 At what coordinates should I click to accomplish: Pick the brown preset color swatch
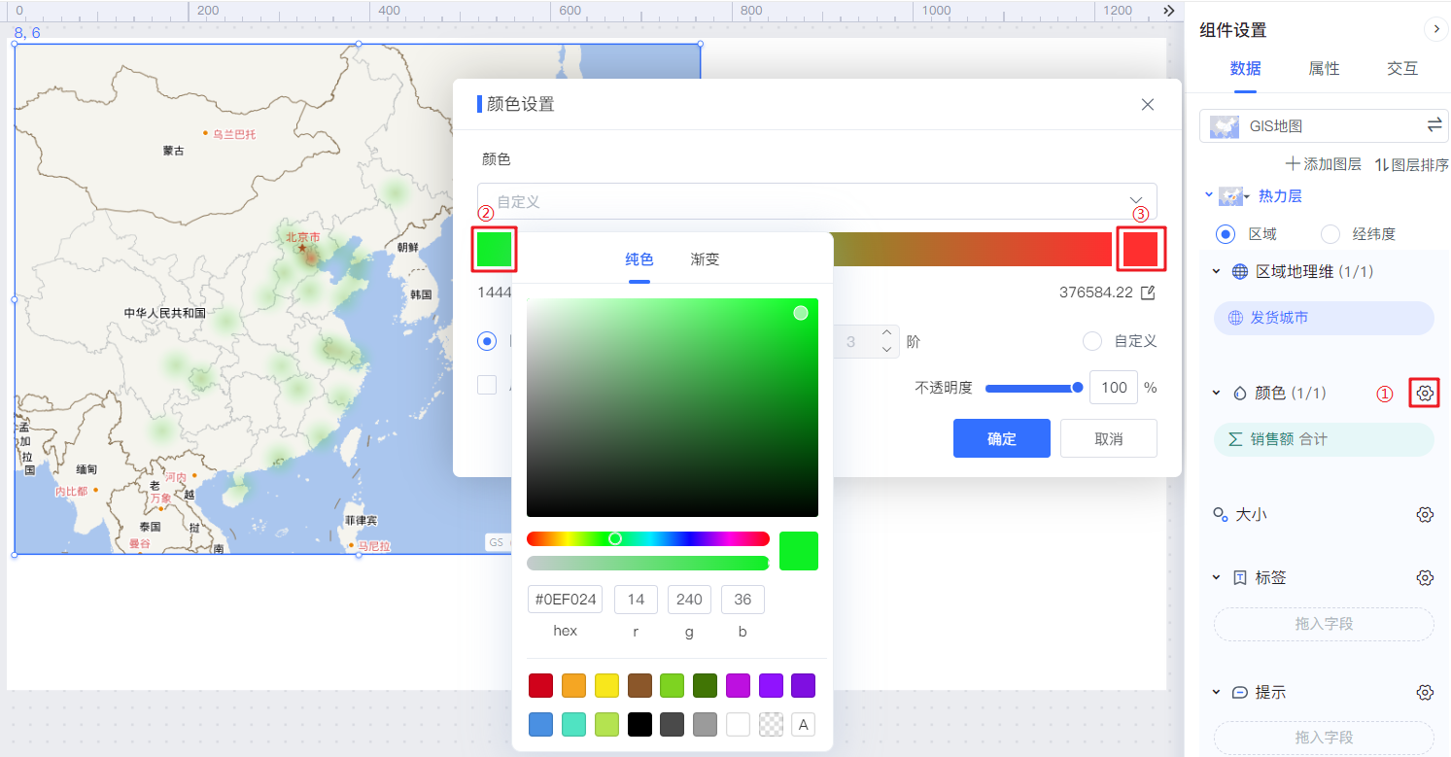pos(639,685)
